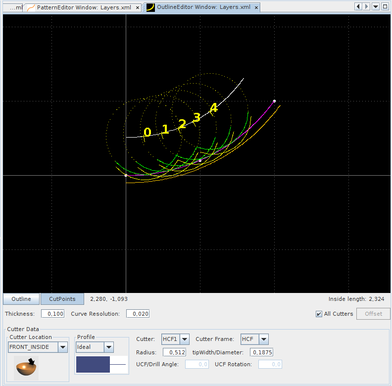
Task: Click the OutlineEditor tab outline icon
Action: pos(150,7)
